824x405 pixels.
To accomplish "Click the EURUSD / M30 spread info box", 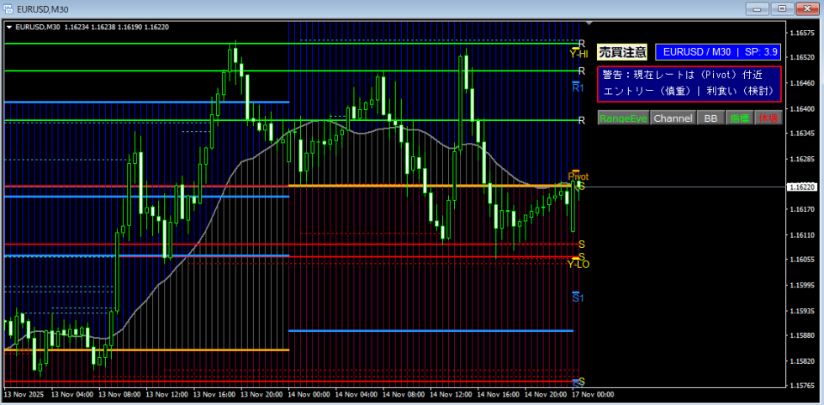I will [x=717, y=52].
